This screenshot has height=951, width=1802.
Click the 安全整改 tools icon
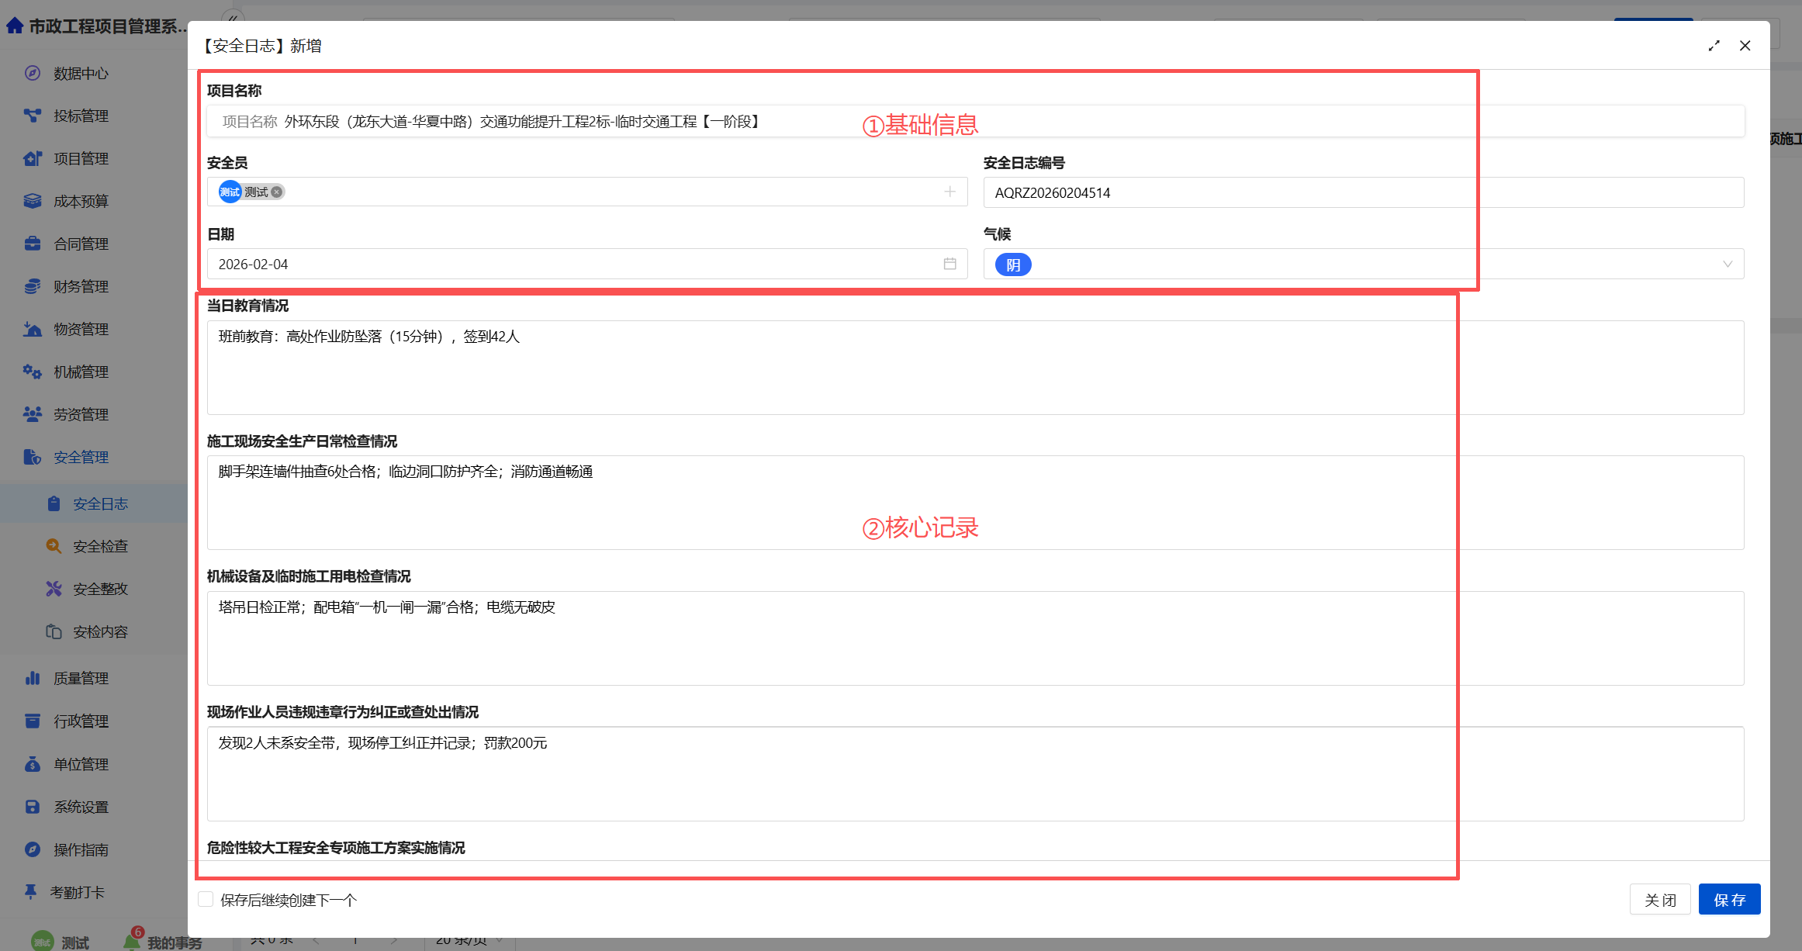click(x=54, y=589)
